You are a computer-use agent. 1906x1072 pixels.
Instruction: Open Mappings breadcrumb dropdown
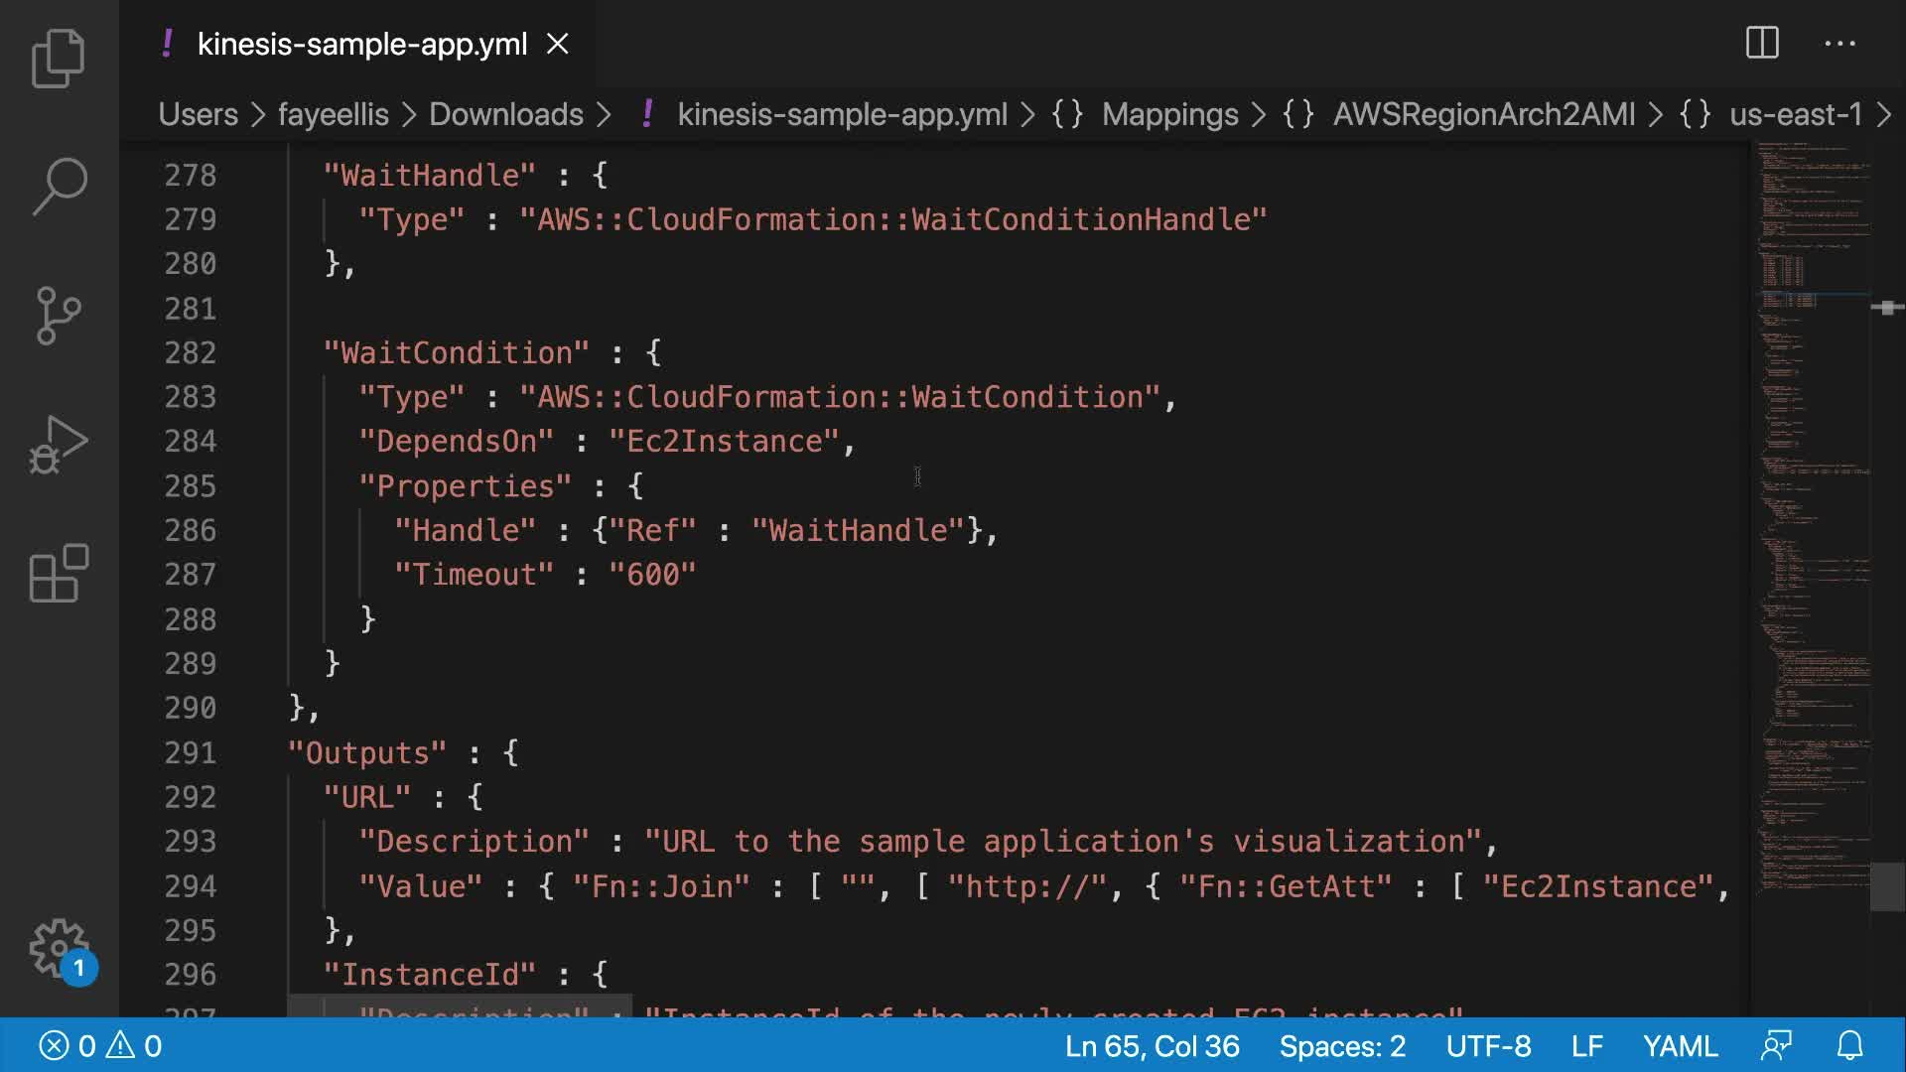click(1169, 114)
